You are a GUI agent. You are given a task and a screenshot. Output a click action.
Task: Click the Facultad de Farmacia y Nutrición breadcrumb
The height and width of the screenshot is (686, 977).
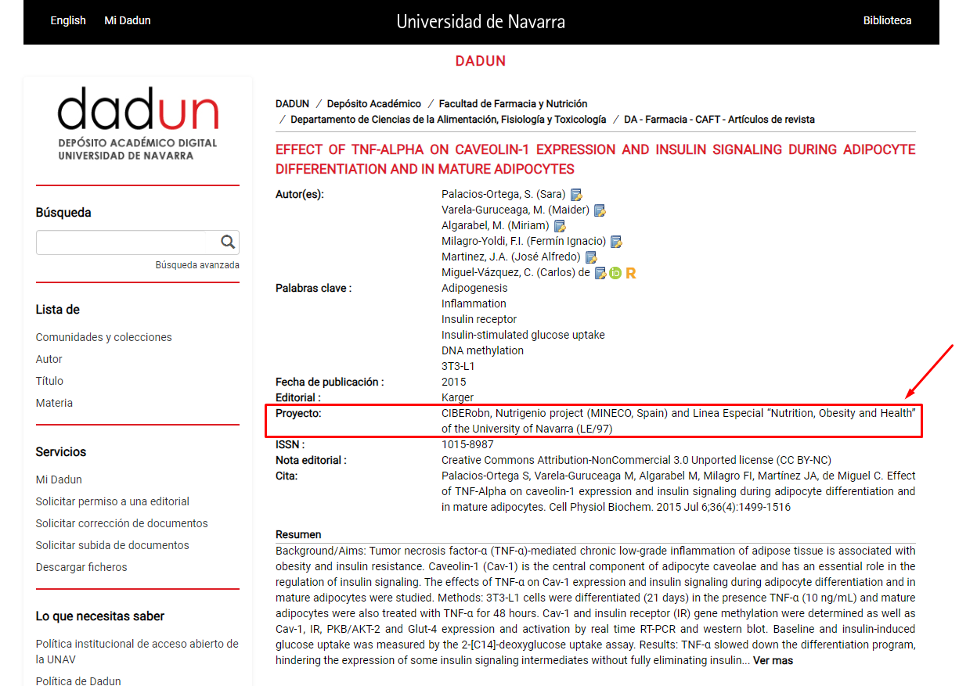[x=513, y=103]
